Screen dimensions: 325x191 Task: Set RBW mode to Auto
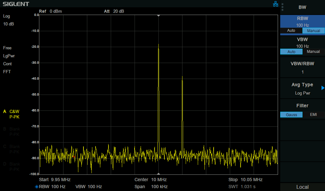(291, 31)
